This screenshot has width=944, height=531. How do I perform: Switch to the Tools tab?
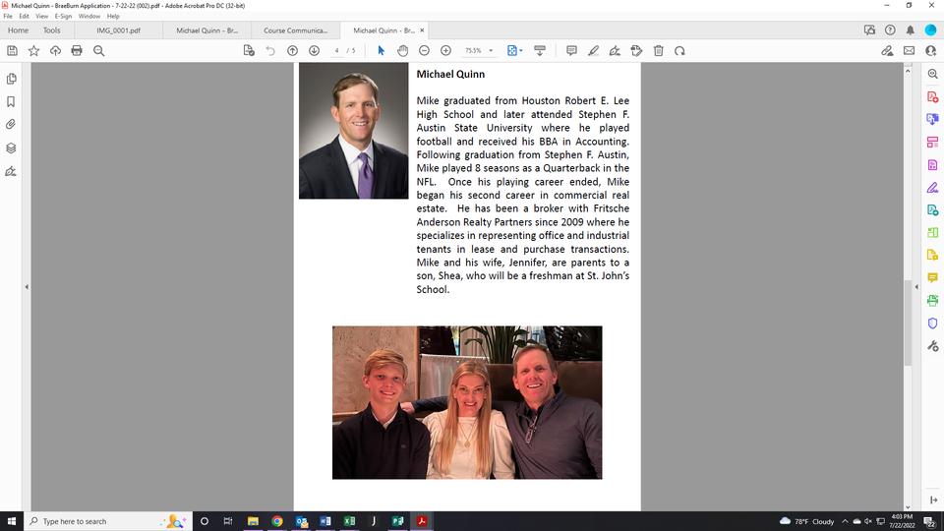[52, 30]
